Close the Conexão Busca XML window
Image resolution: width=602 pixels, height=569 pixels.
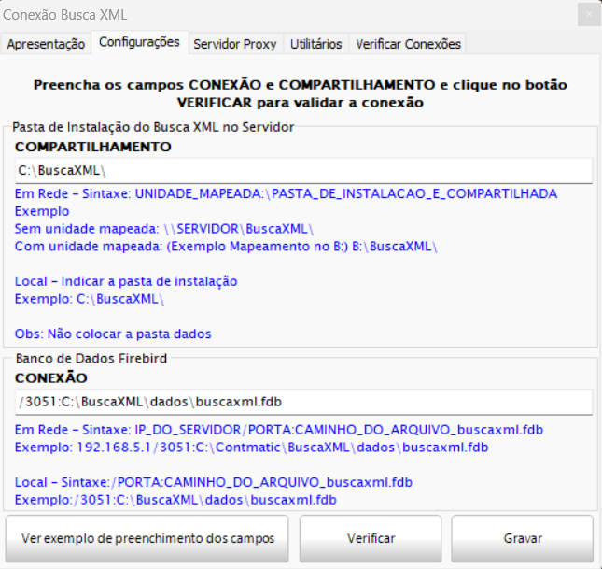tap(589, 15)
